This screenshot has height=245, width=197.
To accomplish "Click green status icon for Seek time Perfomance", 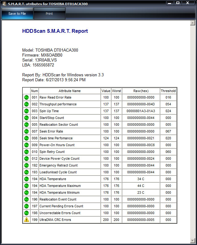I will pyautogui.click(x=27, y=138).
